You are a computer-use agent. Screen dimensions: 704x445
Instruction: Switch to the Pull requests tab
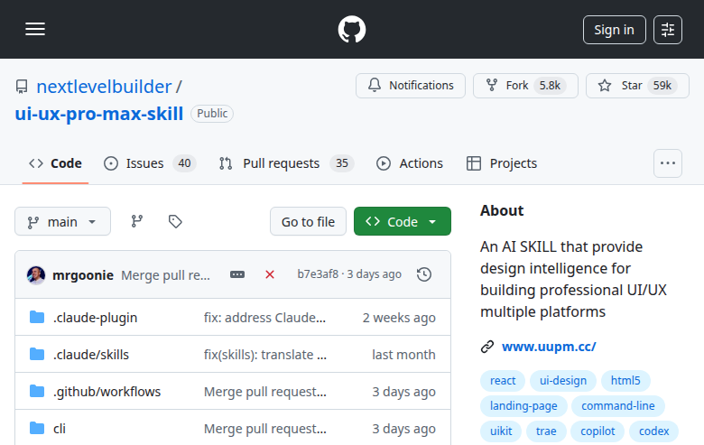coord(286,163)
